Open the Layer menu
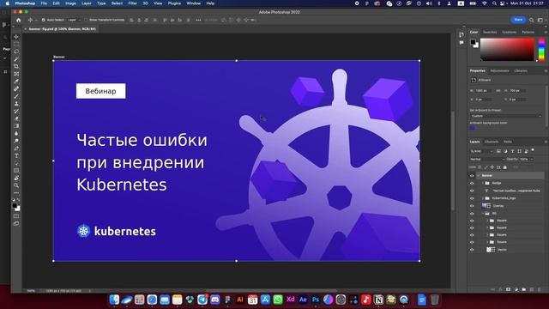 pyautogui.click(x=87, y=3)
